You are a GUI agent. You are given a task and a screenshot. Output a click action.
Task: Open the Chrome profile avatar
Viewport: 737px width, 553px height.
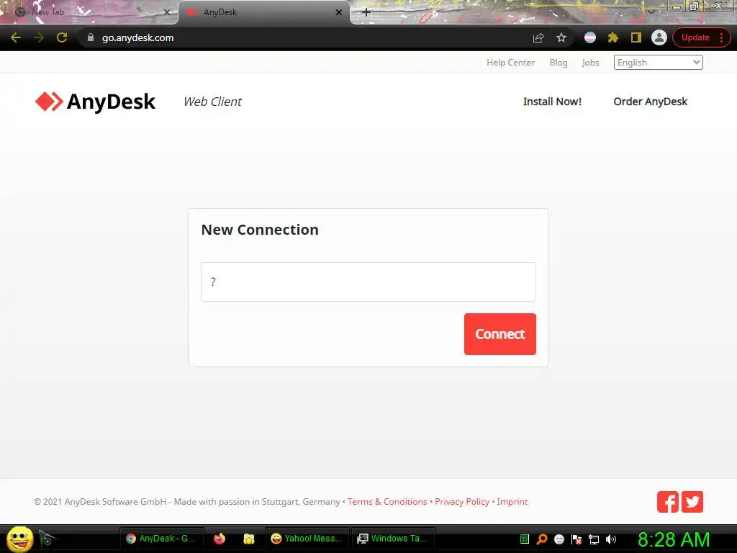pos(659,37)
